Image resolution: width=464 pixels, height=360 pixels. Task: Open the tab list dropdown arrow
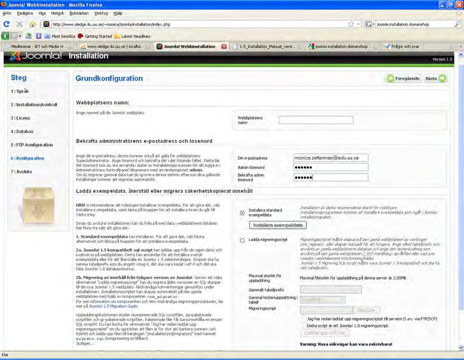coord(460,47)
